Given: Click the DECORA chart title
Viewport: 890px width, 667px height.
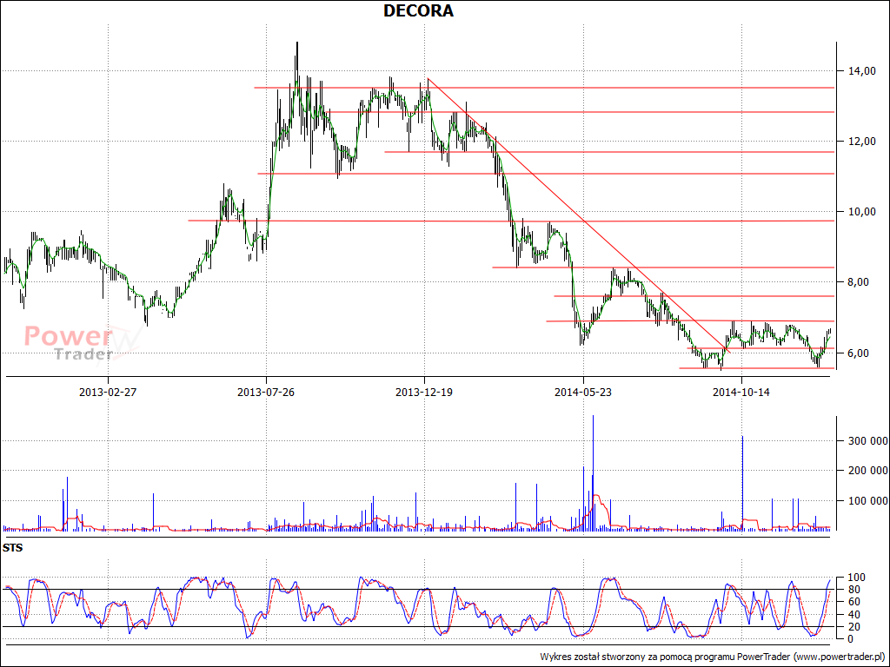Looking at the screenshot, I should 418,10.
